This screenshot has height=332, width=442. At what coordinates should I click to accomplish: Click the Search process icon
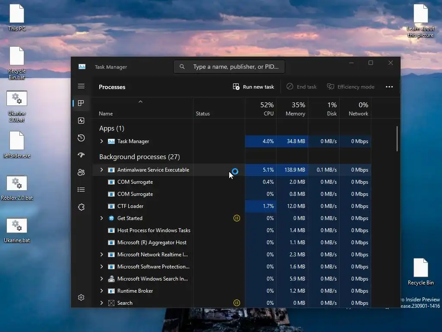111,303
